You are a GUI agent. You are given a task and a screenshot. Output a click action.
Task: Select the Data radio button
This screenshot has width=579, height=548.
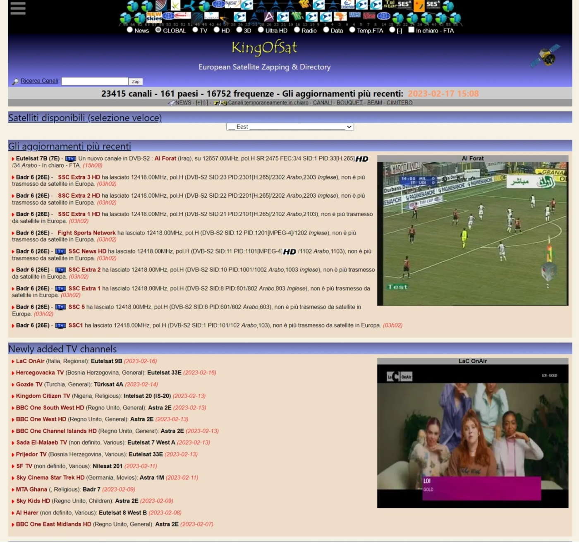point(326,30)
